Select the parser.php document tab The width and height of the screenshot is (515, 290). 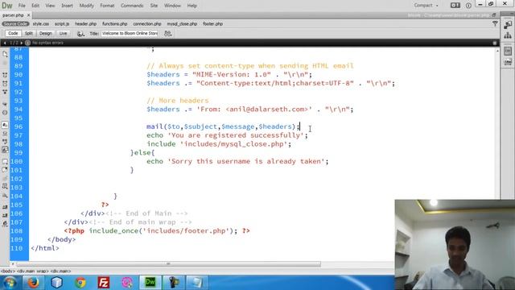(13, 15)
